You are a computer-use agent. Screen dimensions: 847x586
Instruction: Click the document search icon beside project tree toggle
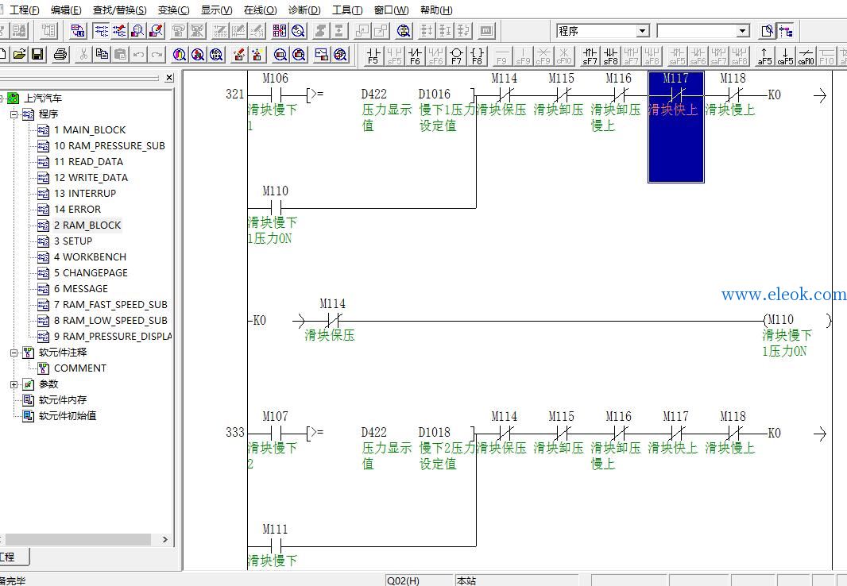pyautogui.click(x=767, y=31)
